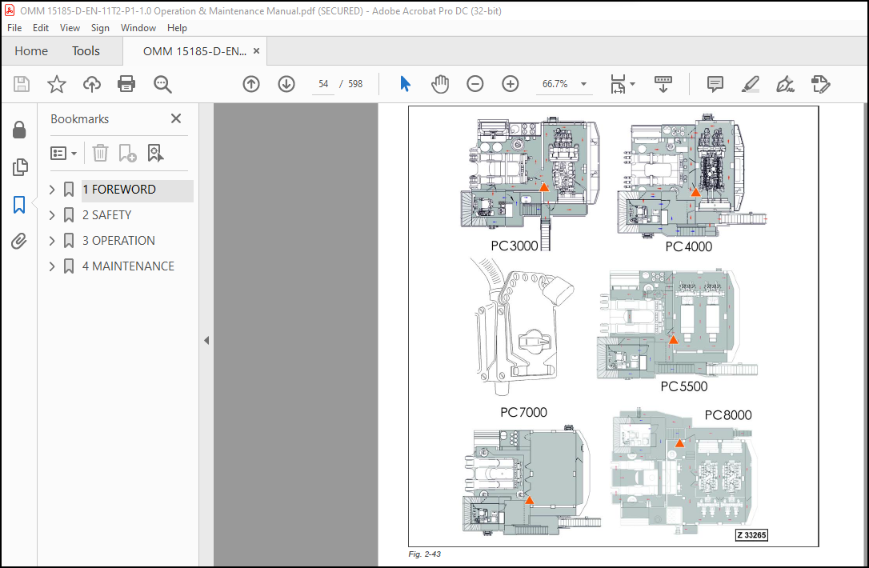Collapse the navigation pane arrow
The height and width of the screenshot is (568, 869).
(x=206, y=340)
